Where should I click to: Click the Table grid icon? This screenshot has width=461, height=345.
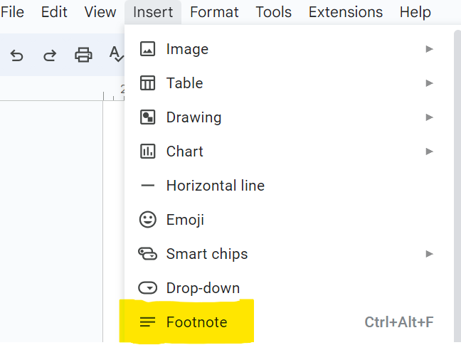(x=147, y=83)
